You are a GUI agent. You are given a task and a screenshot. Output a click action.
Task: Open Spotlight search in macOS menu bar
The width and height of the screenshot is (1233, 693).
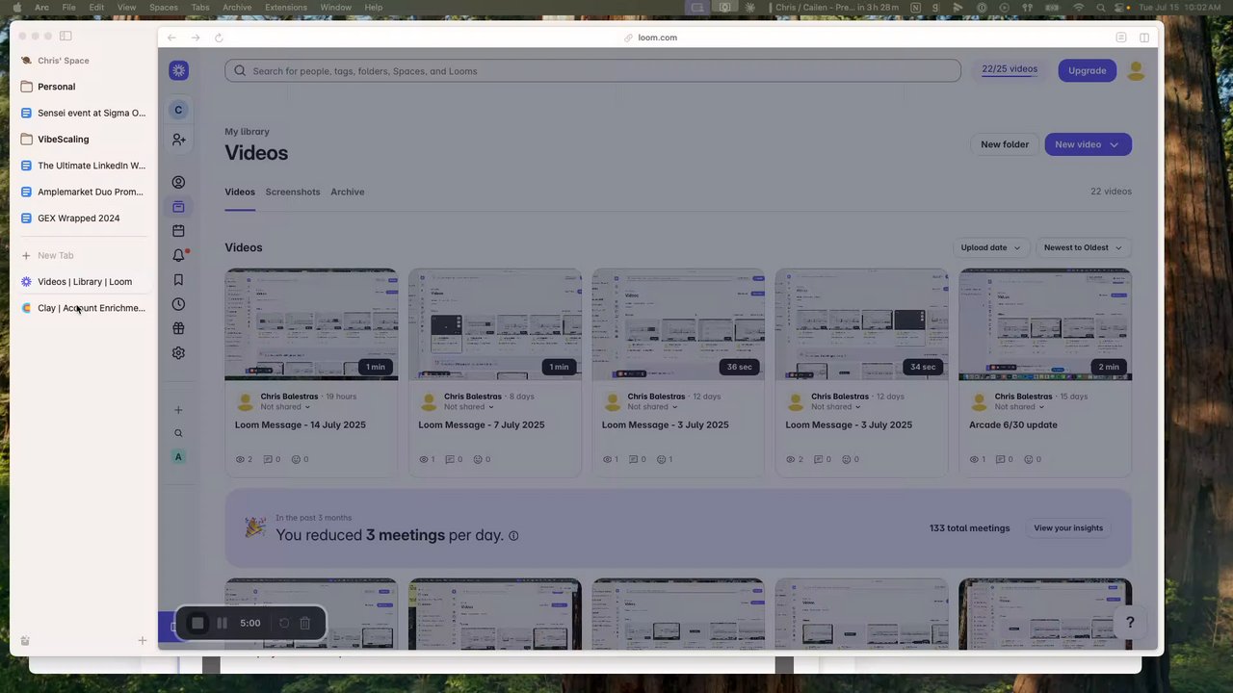pos(1101,8)
